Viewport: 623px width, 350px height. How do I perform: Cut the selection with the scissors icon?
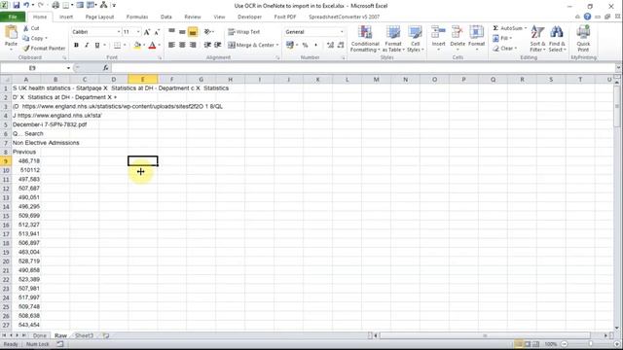pyautogui.click(x=26, y=28)
